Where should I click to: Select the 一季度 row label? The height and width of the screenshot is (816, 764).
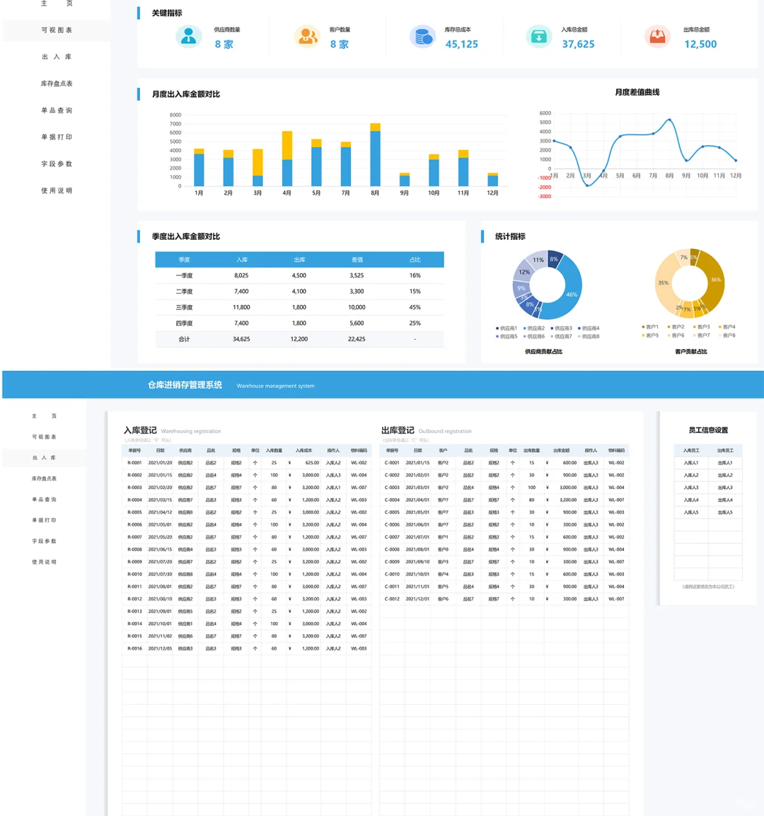184,276
